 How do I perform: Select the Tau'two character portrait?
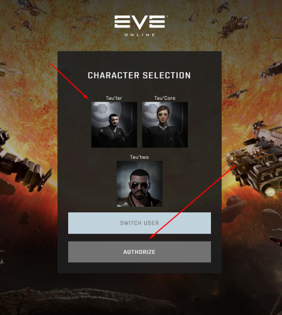[140, 184]
